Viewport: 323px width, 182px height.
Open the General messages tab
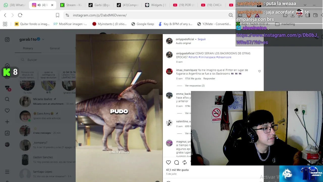(55, 48)
